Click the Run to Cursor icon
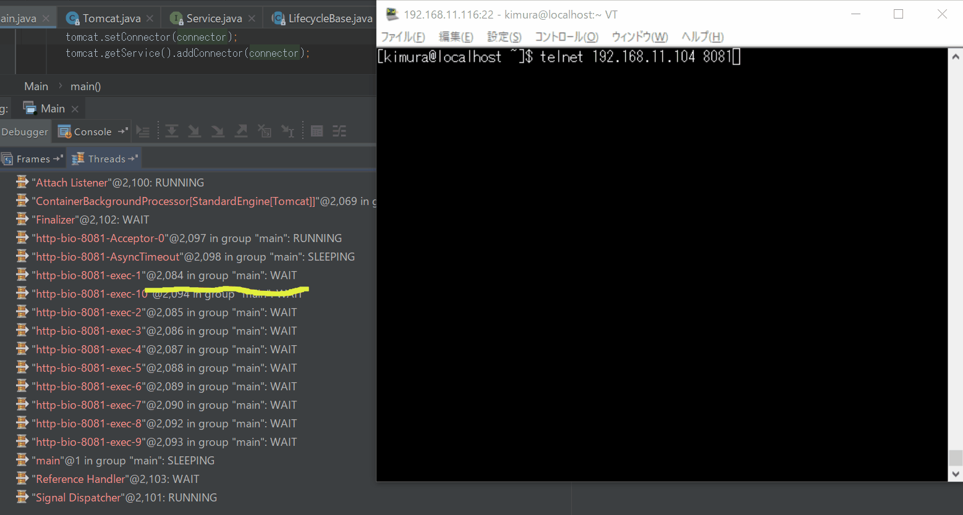The width and height of the screenshot is (963, 515). click(288, 132)
